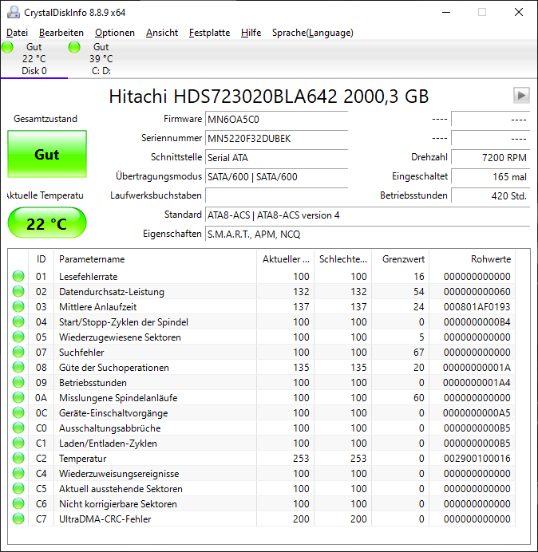Select the UltraDMA-CRC-Fehler parameter name

pos(105,519)
